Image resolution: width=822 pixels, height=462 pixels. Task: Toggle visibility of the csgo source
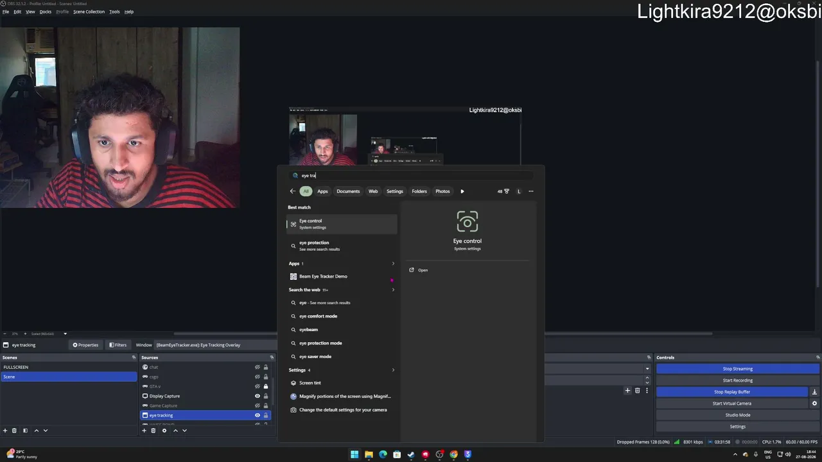pos(258,377)
